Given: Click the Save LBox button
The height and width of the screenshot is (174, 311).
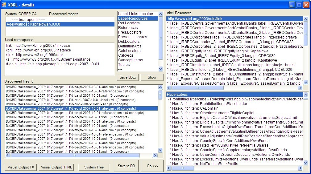Looking at the screenshot, I should (128, 77).
